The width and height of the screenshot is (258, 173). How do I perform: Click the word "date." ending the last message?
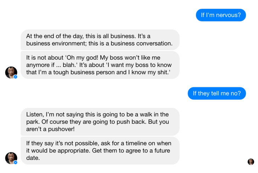coord(33,158)
